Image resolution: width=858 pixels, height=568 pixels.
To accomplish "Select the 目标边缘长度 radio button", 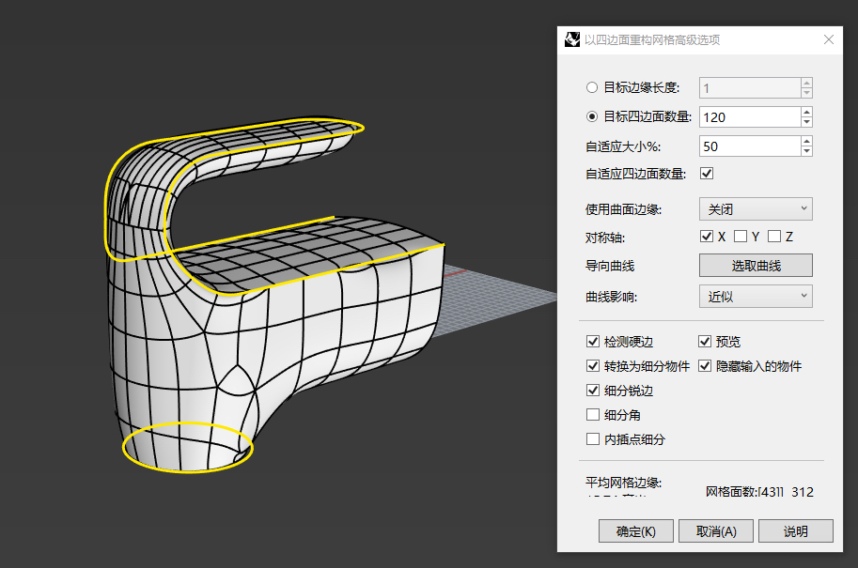I will [592, 87].
